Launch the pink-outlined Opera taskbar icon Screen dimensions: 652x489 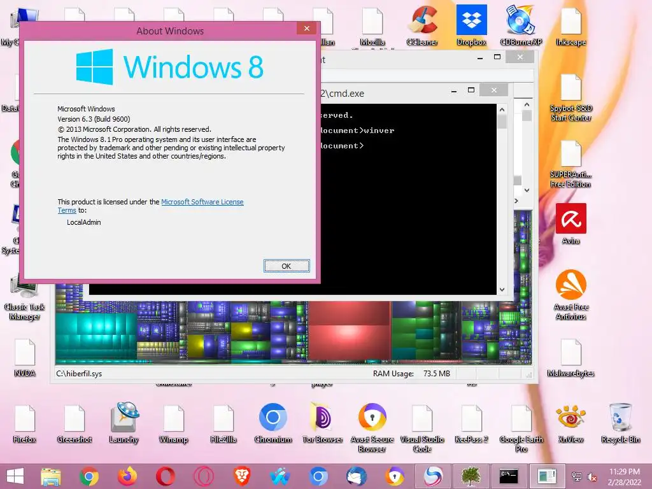click(204, 476)
